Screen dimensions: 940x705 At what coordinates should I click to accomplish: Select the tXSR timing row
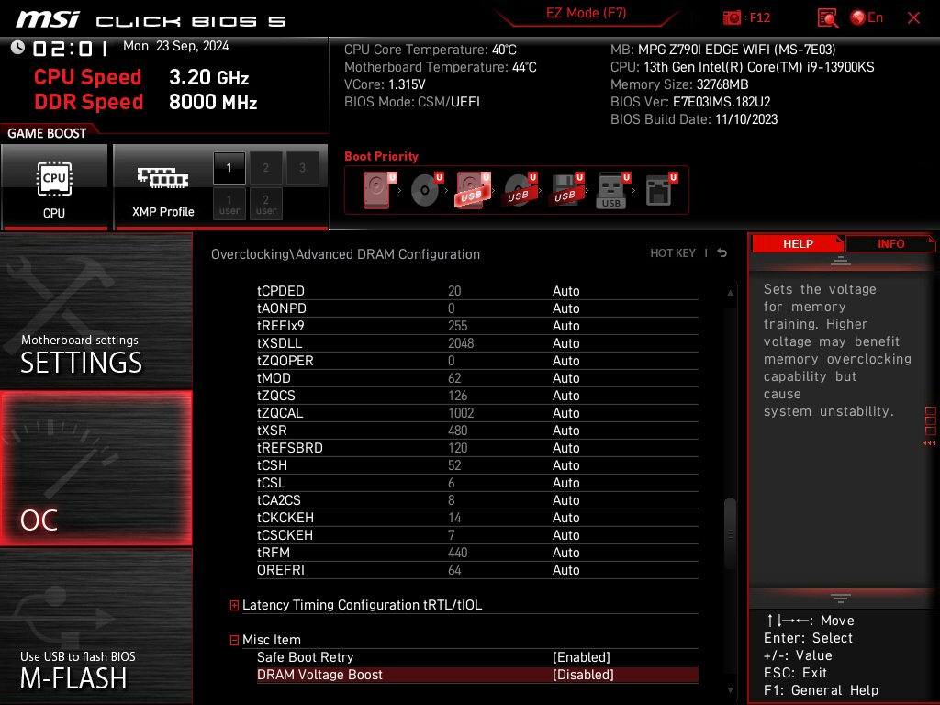point(477,431)
